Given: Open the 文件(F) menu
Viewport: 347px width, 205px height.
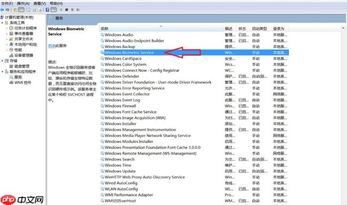Looking at the screenshot, I should pos(7,4).
